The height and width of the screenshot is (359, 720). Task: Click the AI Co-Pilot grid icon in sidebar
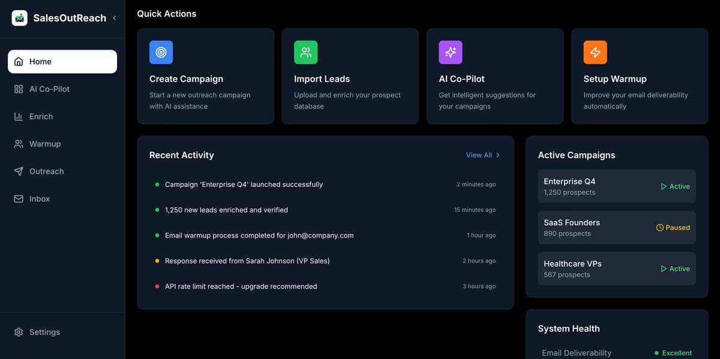coord(19,89)
